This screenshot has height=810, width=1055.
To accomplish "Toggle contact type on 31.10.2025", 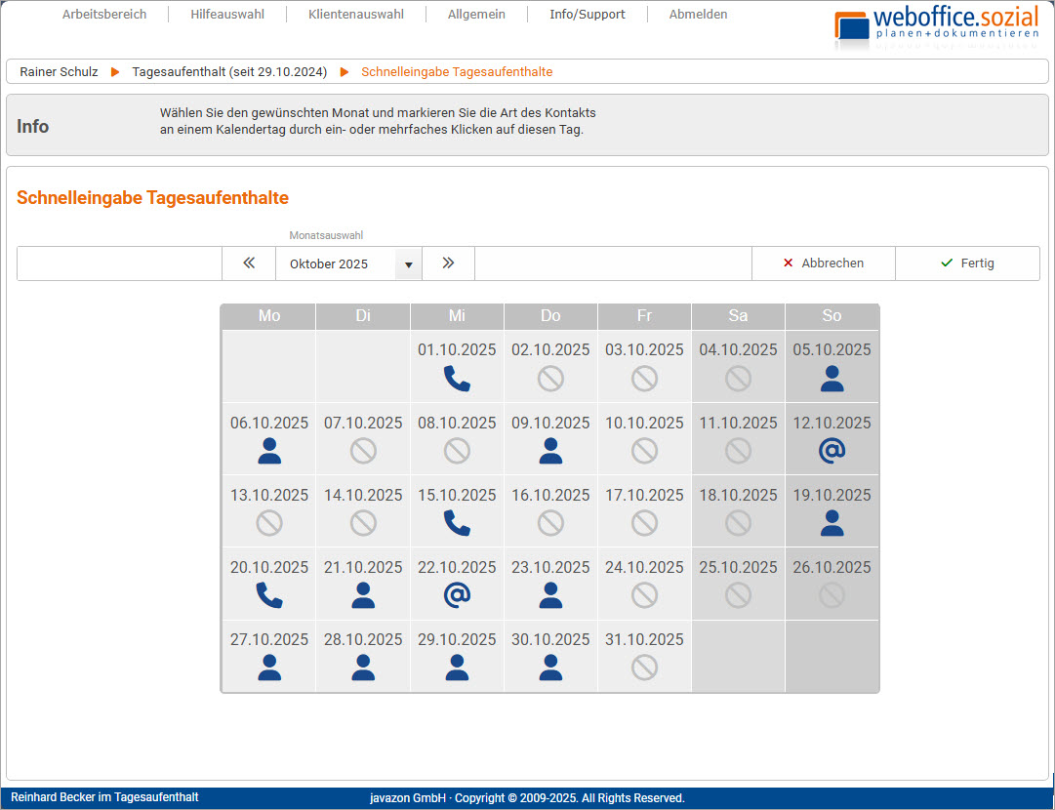I will [x=644, y=668].
